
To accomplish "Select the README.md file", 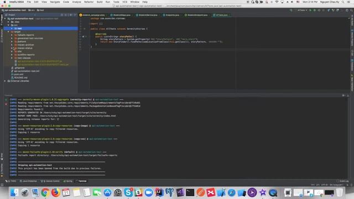I will 19,77.
